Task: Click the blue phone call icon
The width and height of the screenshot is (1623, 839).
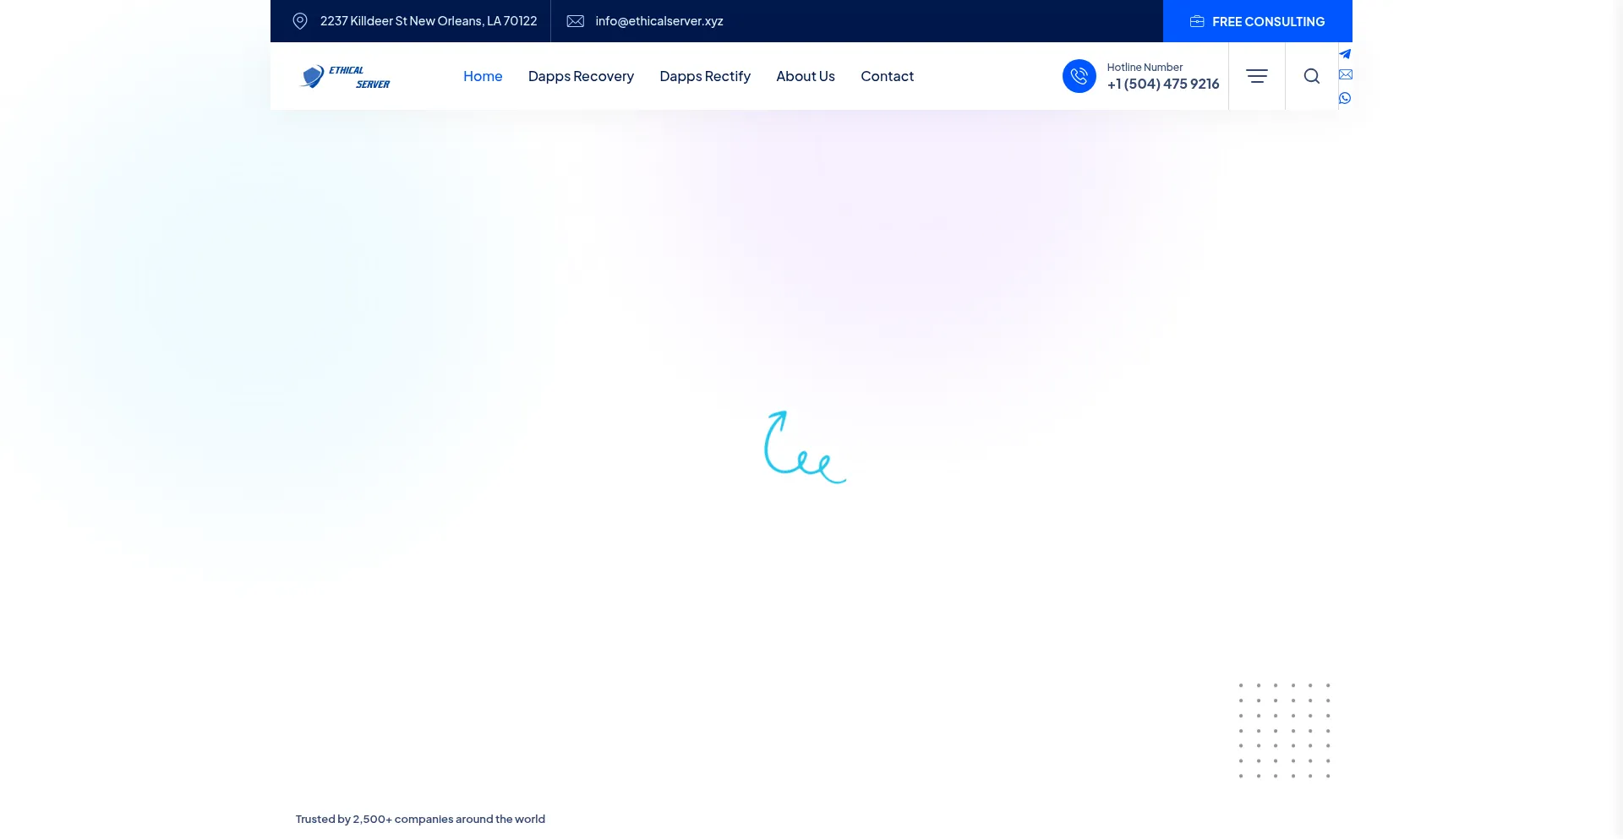Action: [1079, 76]
